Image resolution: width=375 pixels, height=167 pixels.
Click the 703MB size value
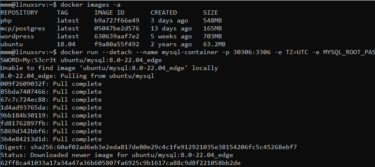[x=212, y=37]
